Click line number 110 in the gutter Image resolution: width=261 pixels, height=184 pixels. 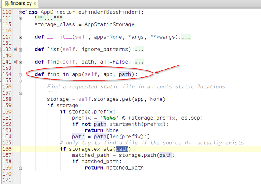[7, 12]
